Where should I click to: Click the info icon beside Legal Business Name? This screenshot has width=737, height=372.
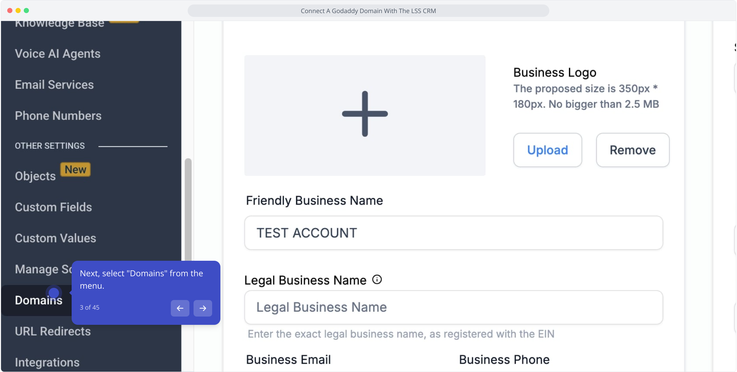point(377,279)
